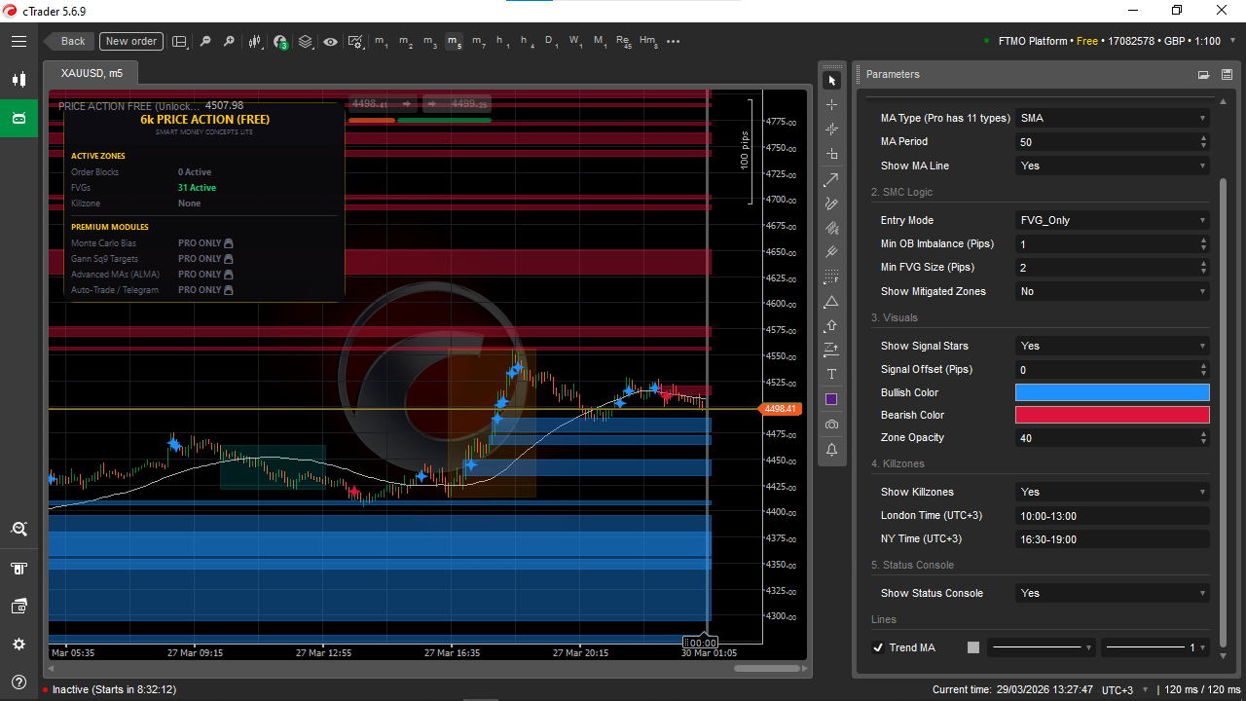Open the price alert bell tool
The width and height of the screenshot is (1246, 701).
pos(831,450)
